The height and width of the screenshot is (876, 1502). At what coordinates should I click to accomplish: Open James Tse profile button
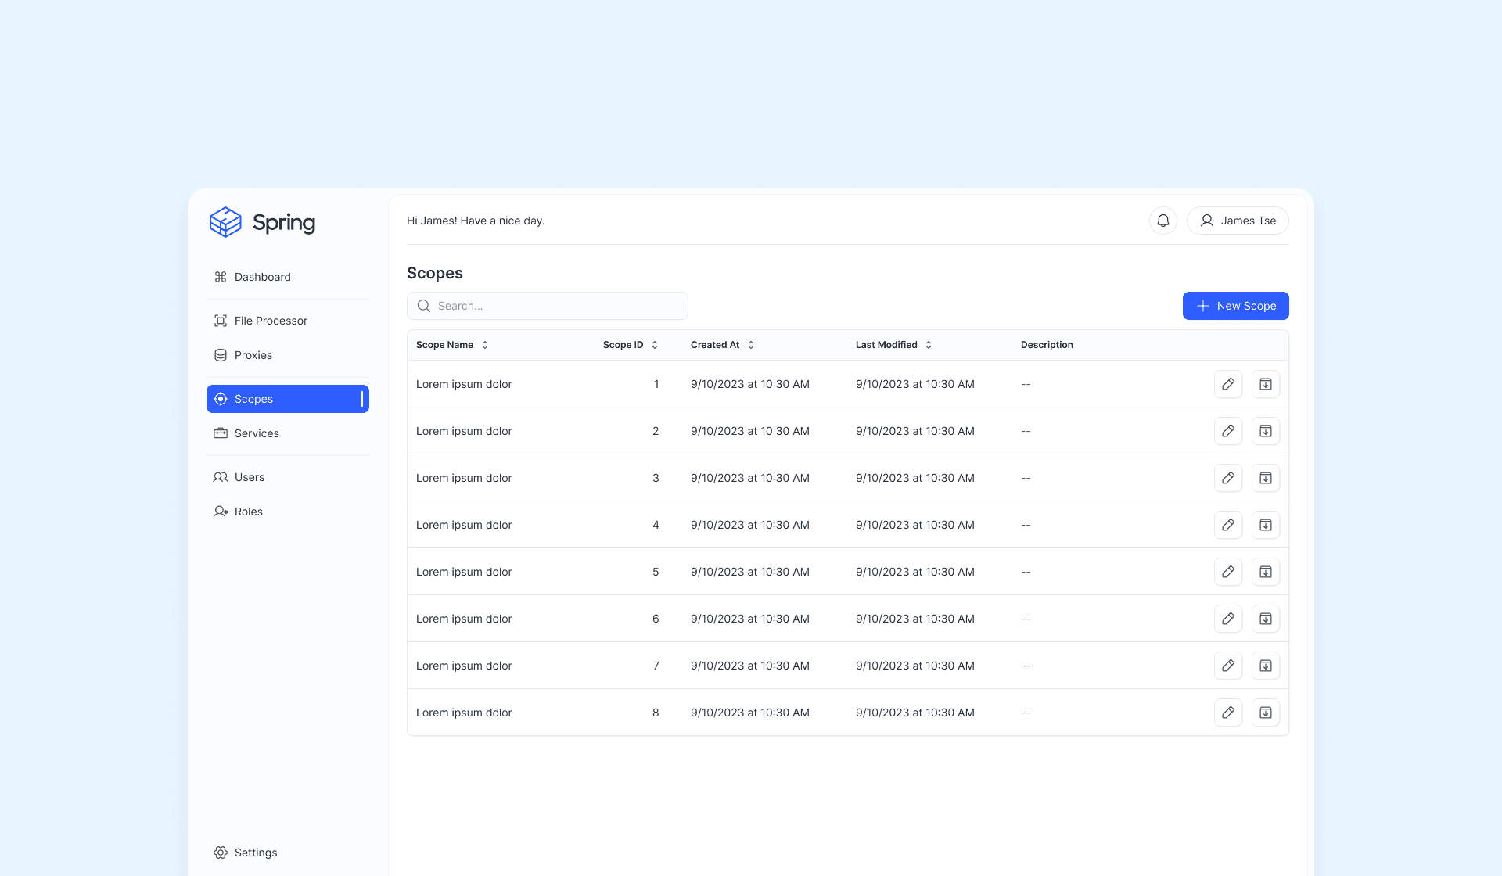[1237, 221]
